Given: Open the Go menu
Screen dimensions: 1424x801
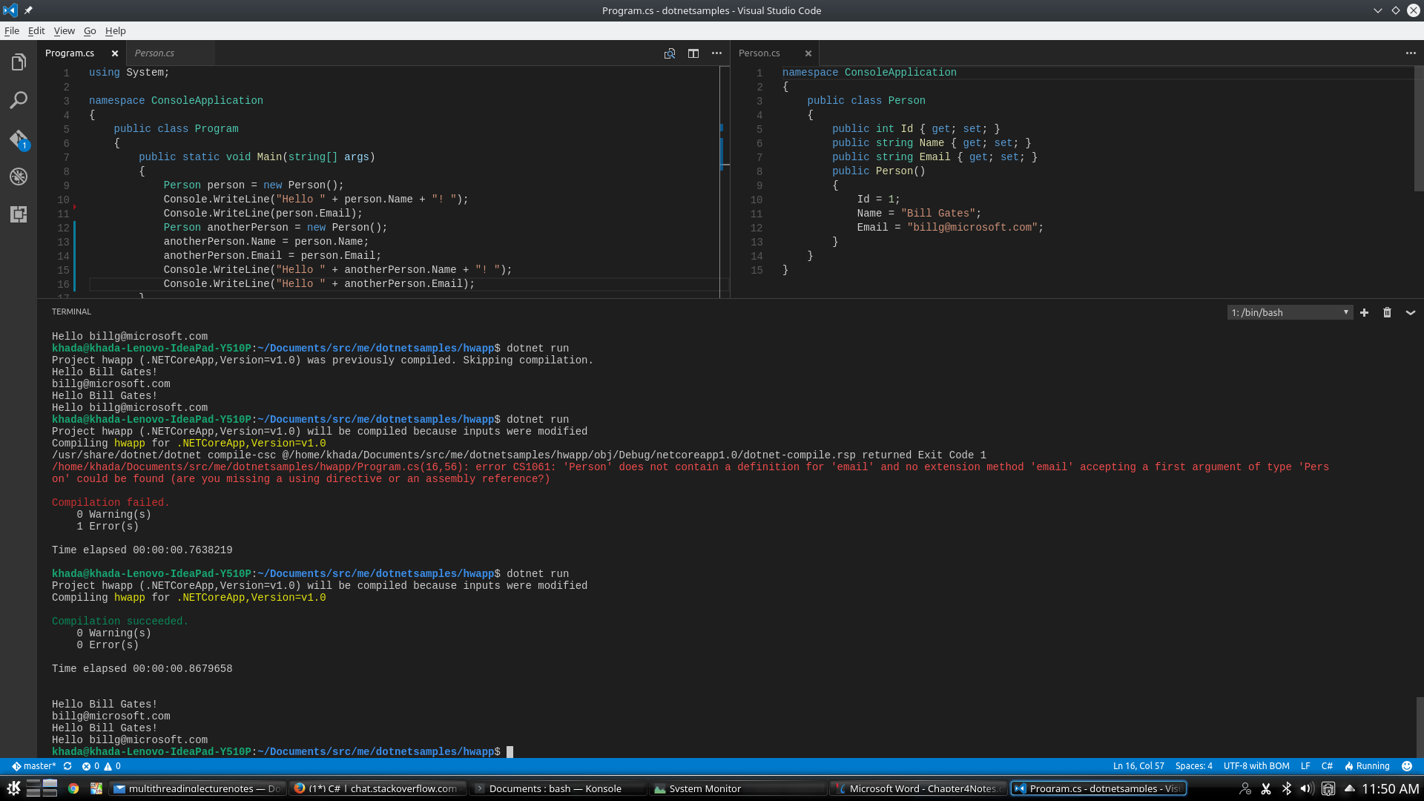Looking at the screenshot, I should 90,30.
